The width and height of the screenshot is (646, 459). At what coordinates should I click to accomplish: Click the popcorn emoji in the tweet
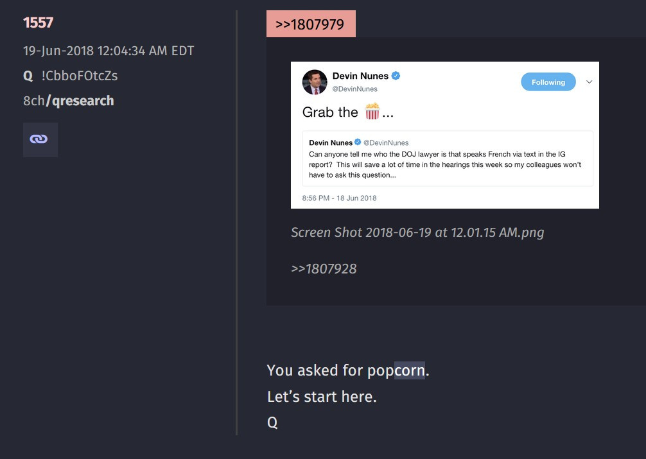[372, 112]
